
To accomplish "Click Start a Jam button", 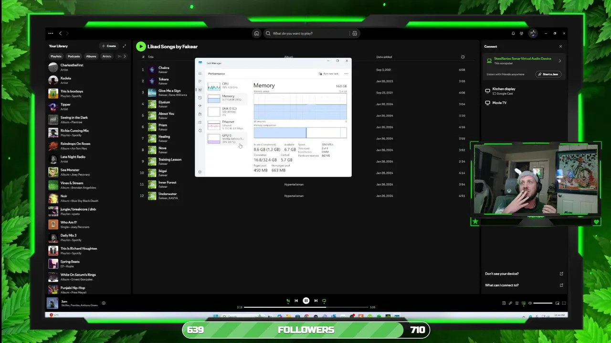I will (548, 74).
